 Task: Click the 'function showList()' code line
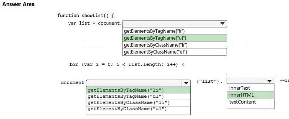point(86,15)
